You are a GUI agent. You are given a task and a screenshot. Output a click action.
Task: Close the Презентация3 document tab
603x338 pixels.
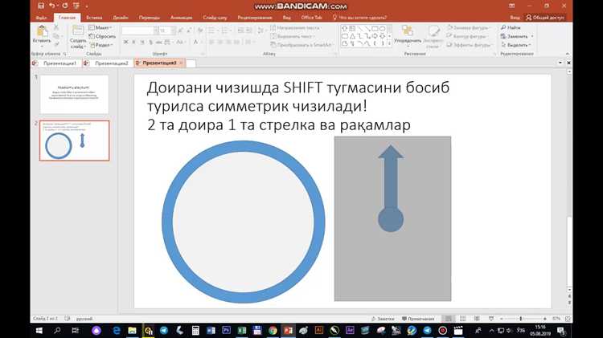[181, 63]
